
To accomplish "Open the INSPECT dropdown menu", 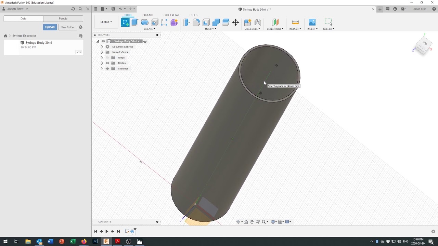I will [x=295, y=29].
